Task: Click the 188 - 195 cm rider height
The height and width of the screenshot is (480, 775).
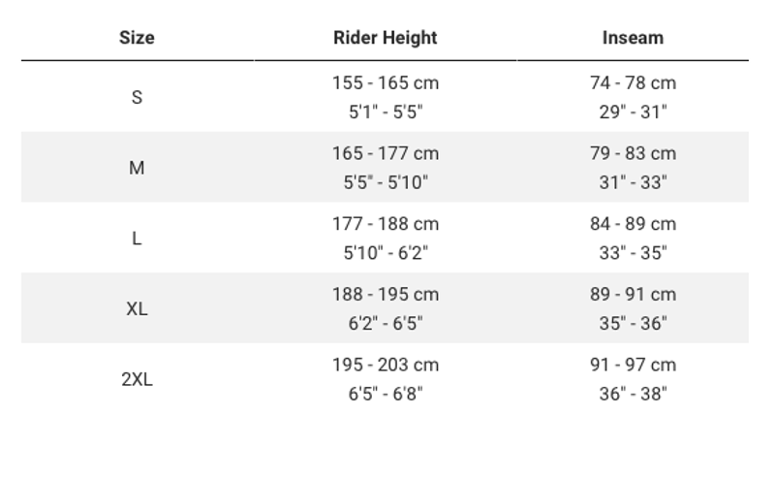Action: 386,294
